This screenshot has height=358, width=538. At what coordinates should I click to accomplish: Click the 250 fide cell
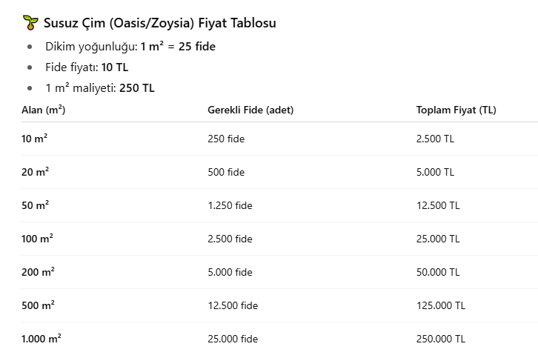point(226,139)
